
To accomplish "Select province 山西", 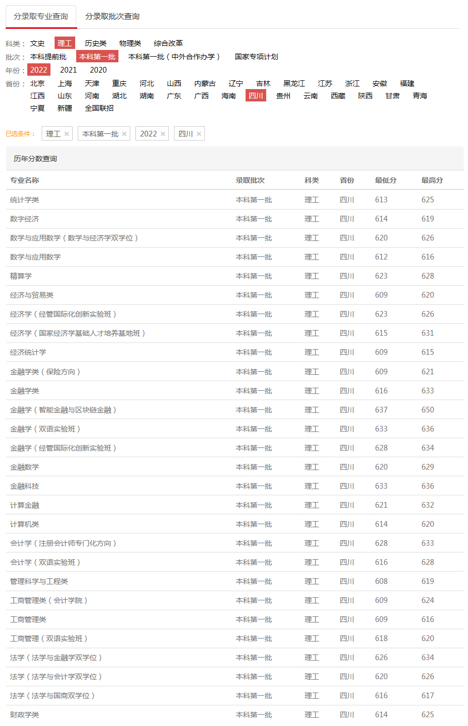I will click(x=174, y=83).
